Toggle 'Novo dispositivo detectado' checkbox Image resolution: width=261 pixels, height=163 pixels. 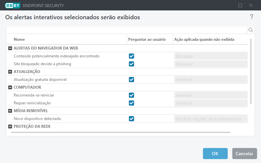tap(131, 119)
